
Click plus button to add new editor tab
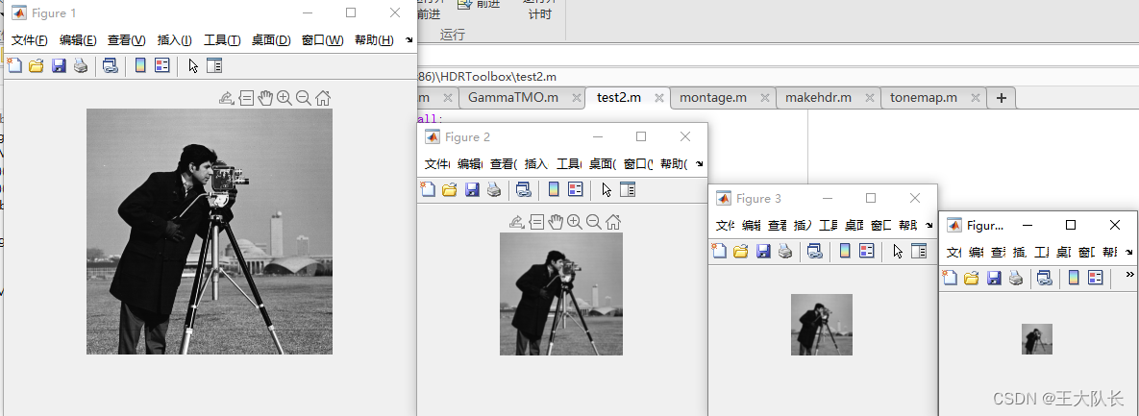tap(1001, 98)
